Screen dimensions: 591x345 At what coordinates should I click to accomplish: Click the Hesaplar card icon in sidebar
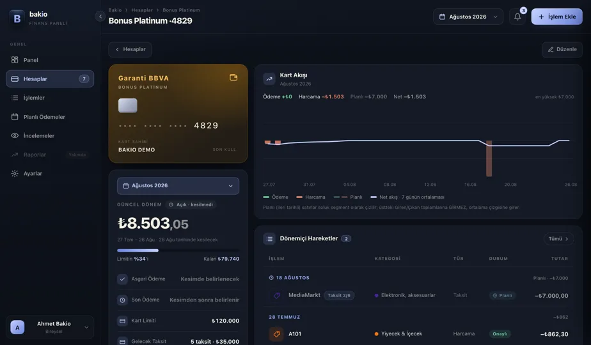pos(15,79)
